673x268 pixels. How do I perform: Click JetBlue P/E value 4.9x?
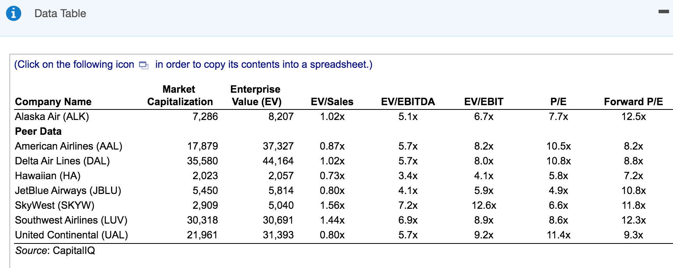point(558,190)
